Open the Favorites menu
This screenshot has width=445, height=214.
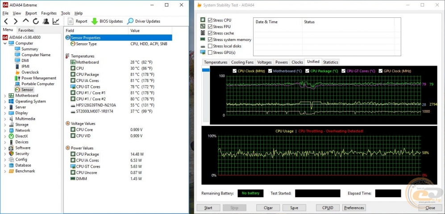[49, 13]
